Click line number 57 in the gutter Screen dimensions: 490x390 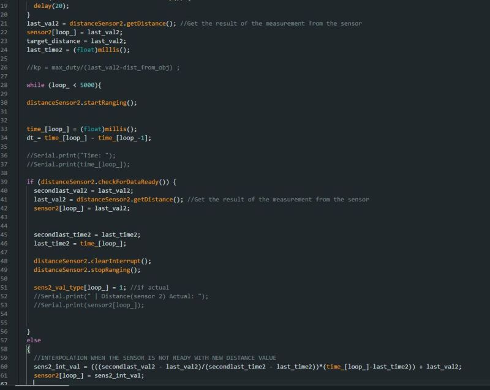4,340
